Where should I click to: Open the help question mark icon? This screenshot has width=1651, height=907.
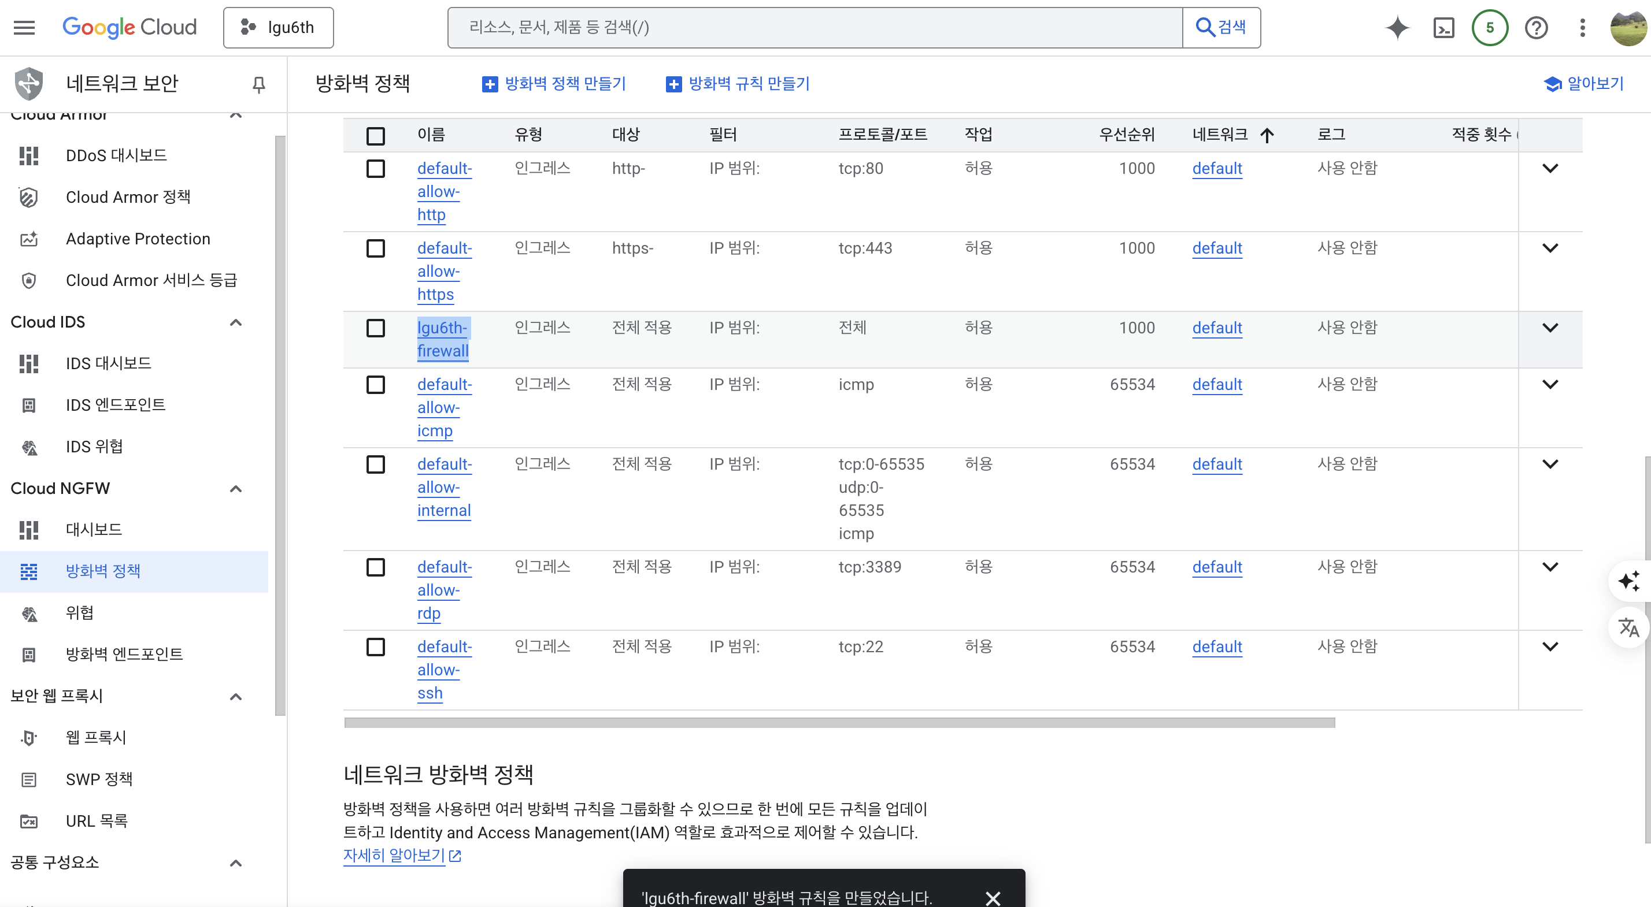coord(1537,28)
